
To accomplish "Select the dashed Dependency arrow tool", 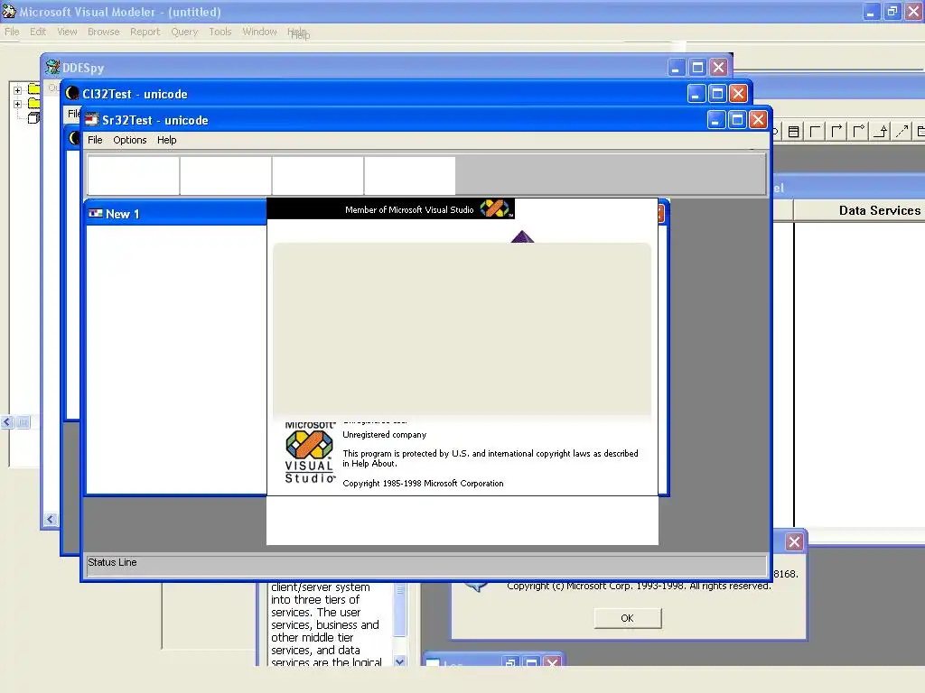I will (x=902, y=132).
